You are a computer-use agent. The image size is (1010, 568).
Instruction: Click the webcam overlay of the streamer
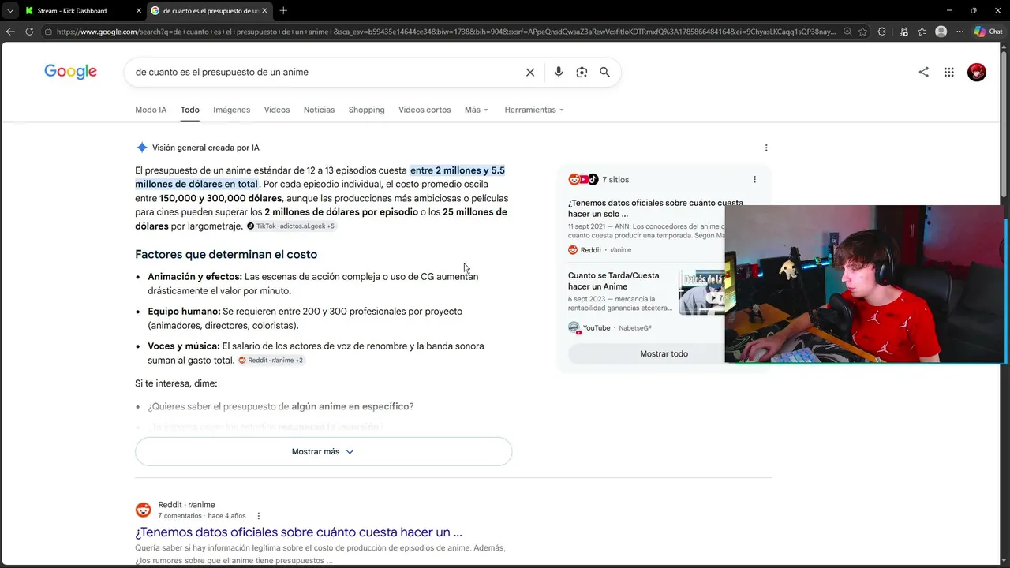point(864,284)
